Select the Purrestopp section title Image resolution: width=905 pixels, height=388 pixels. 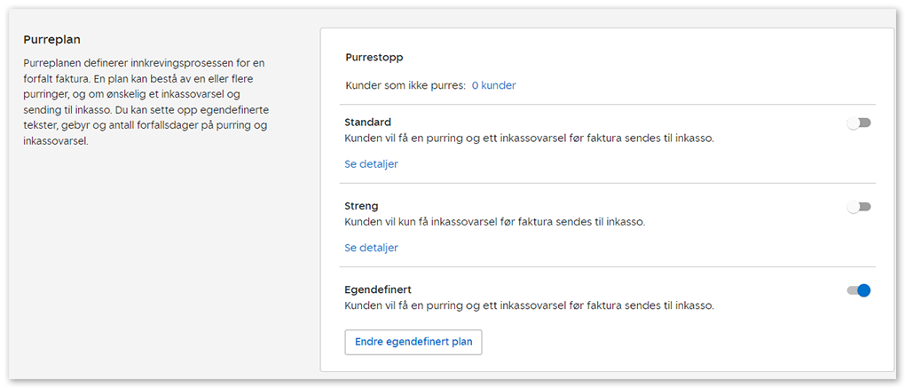coord(374,58)
